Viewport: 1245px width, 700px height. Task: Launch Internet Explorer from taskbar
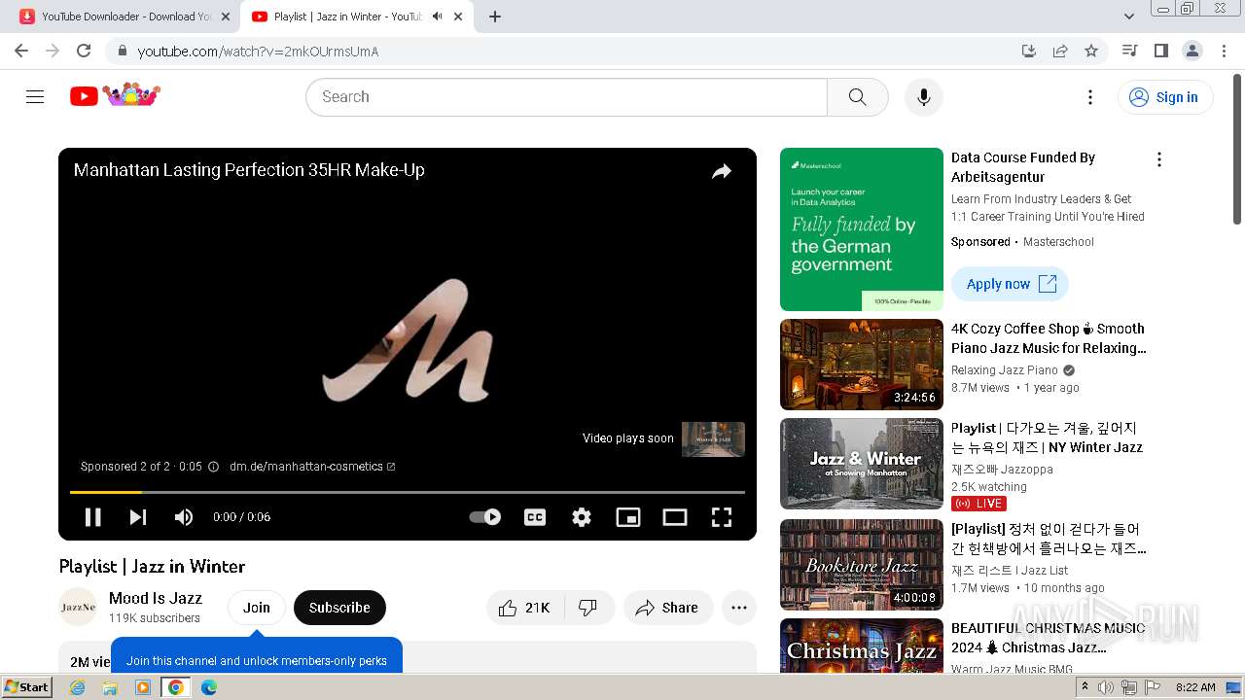78,687
